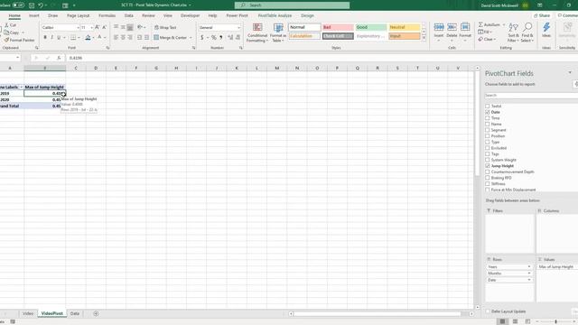The image size is (578, 325).
Task: Toggle Italic formatting
Action: click(x=52, y=38)
